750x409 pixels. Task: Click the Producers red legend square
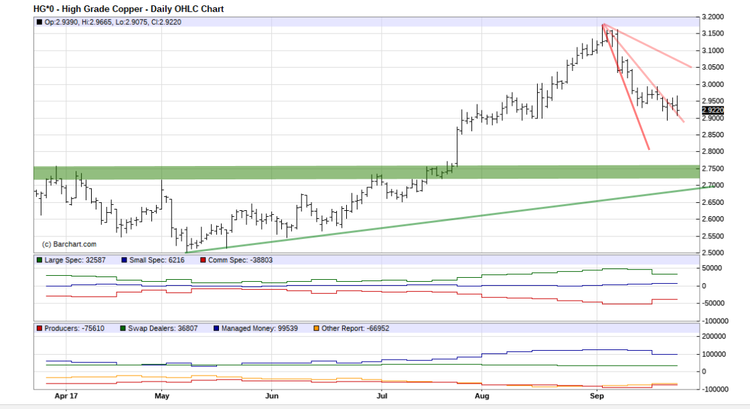(38, 329)
